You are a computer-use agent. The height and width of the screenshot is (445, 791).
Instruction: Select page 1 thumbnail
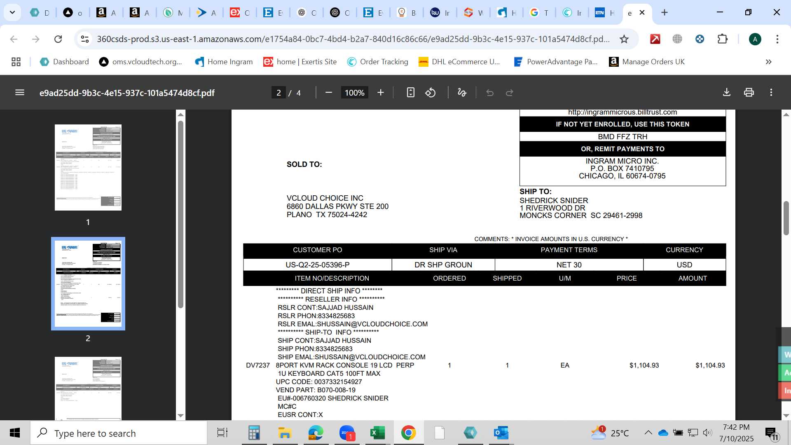point(88,167)
